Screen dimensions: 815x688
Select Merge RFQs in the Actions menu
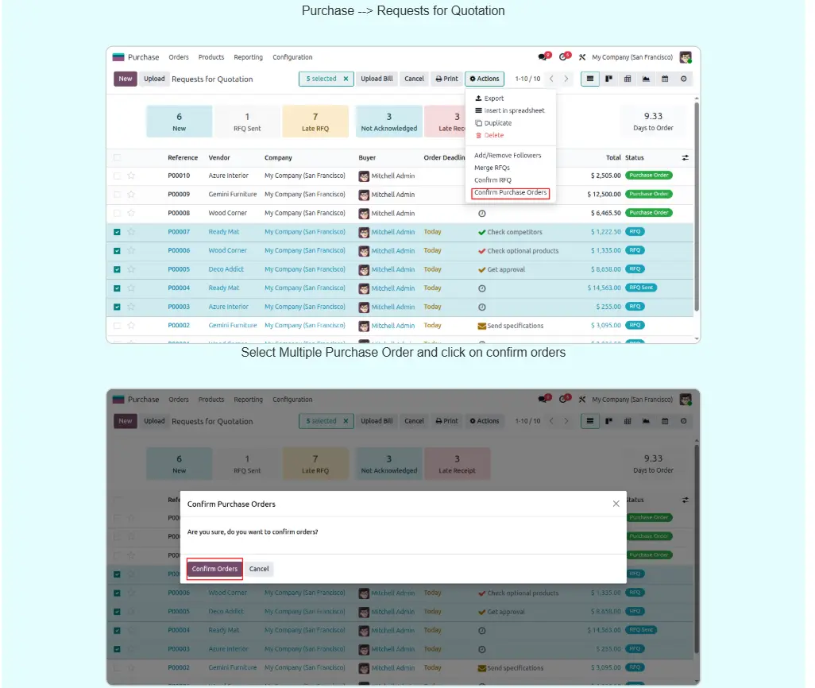click(492, 168)
